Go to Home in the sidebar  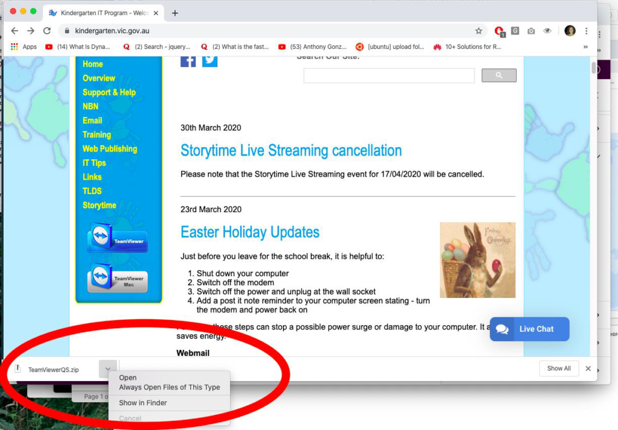click(92, 64)
